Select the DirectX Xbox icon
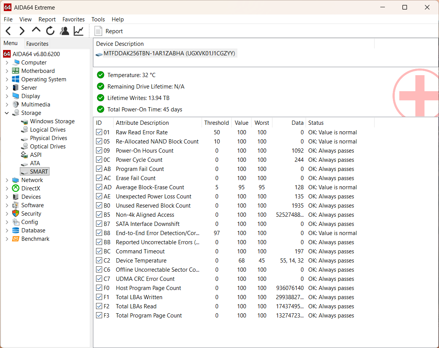 point(16,188)
